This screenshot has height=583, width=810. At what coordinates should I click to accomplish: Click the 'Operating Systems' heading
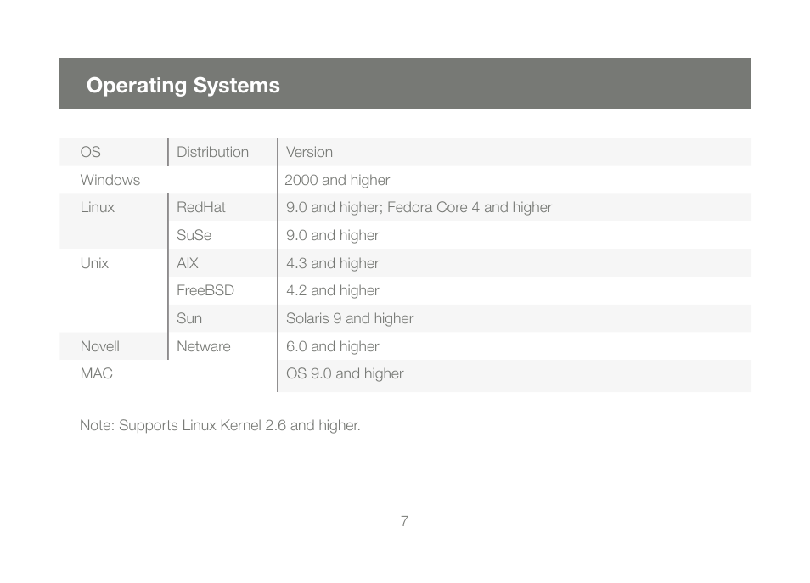point(183,86)
